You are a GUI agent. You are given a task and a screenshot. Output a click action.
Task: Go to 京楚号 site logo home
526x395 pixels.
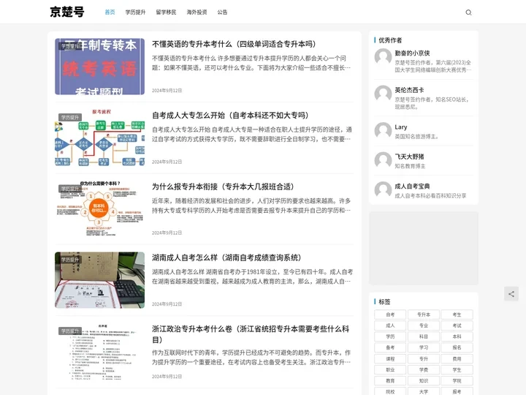[67, 12]
